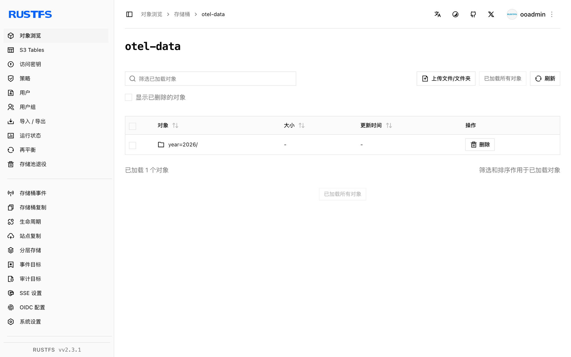Click the 导入 / 导出 icon
The image size is (571, 357).
[x=11, y=121]
